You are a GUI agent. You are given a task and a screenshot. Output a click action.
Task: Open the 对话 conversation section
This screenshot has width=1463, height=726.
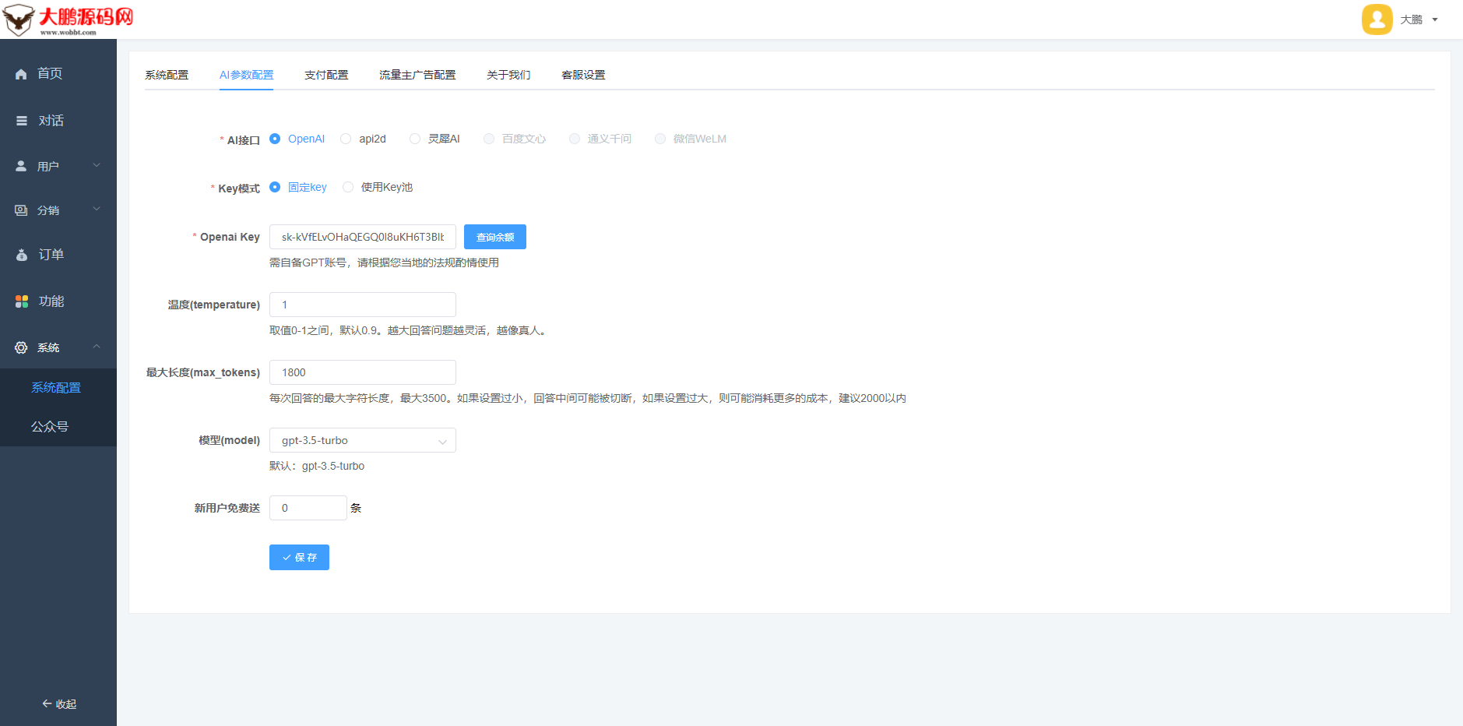(21, 120)
